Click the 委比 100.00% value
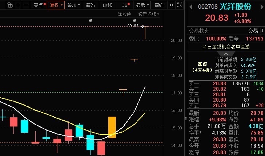 (216, 39)
